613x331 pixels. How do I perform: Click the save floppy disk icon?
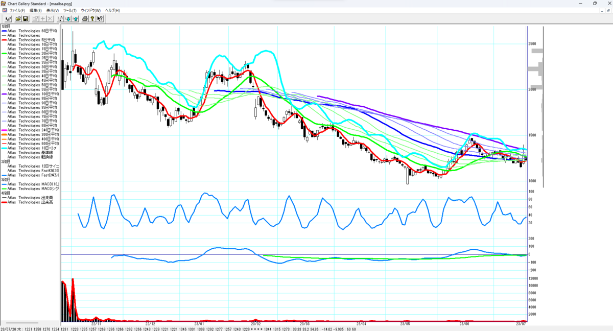[26, 19]
